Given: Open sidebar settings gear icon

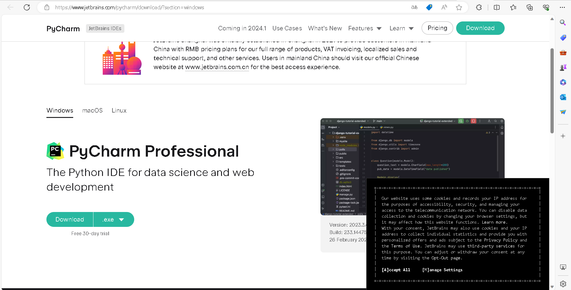Looking at the screenshot, I should [563, 284].
